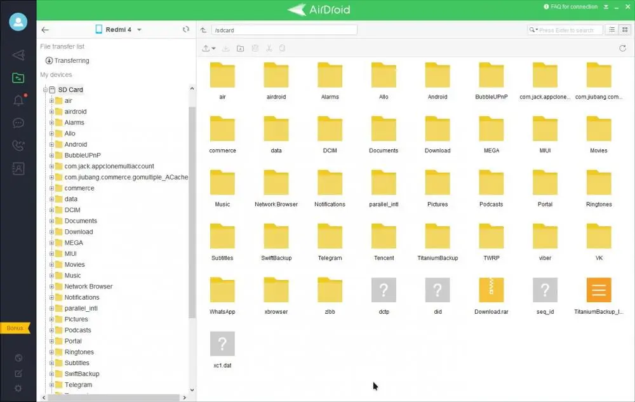635x402 pixels.
Task: Select BubbleUPnP in the folder tree
Action: (83, 155)
